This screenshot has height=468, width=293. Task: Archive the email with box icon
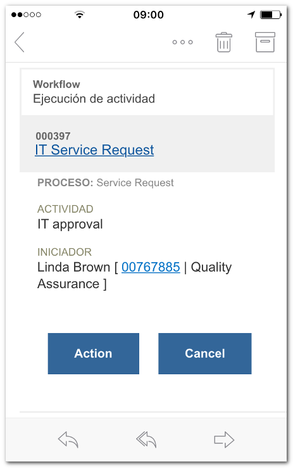(x=265, y=42)
